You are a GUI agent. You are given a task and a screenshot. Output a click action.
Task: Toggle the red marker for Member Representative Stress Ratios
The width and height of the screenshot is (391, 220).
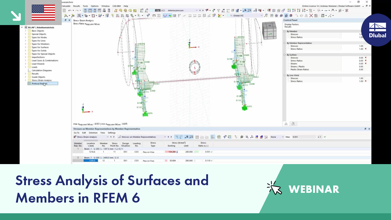pyautogui.click(x=365, y=49)
